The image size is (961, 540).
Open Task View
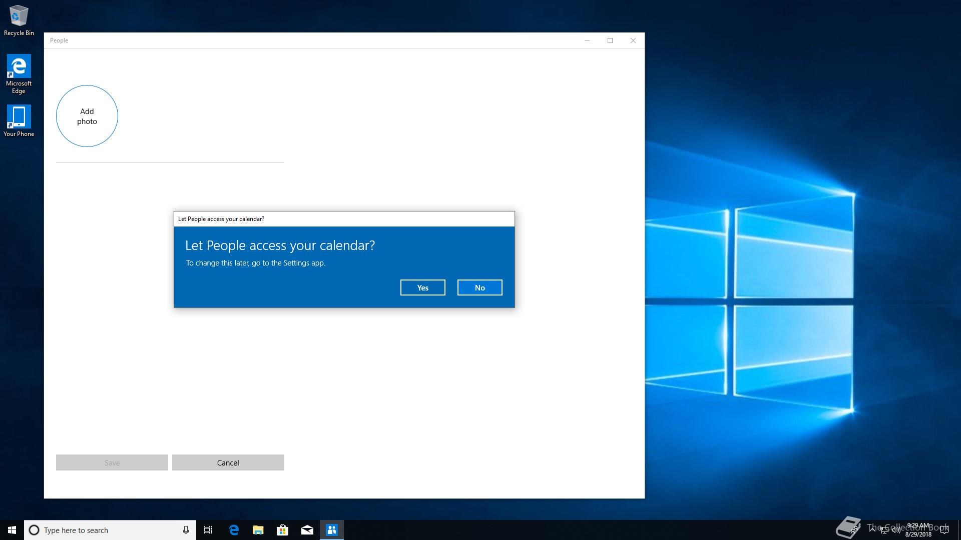point(208,530)
